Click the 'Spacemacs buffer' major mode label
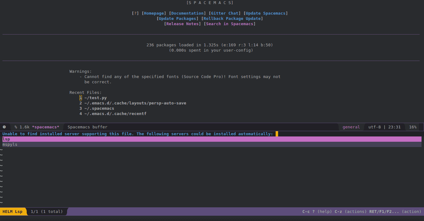 point(88,127)
